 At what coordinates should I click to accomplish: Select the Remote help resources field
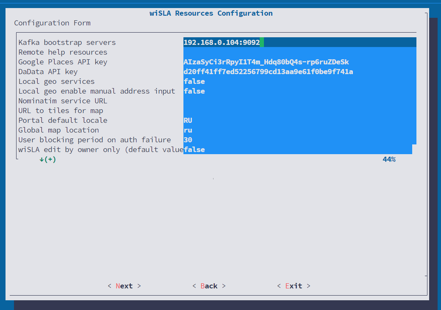click(299, 52)
